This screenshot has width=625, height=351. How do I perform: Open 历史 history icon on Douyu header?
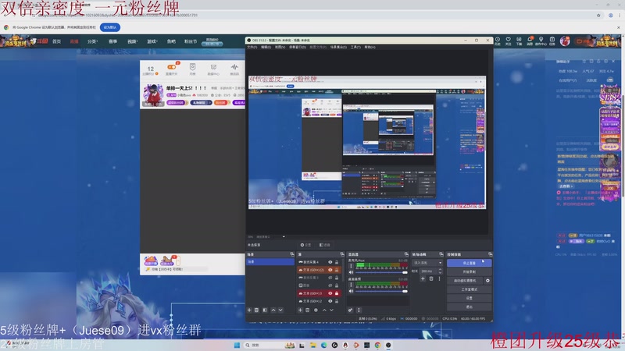click(498, 41)
